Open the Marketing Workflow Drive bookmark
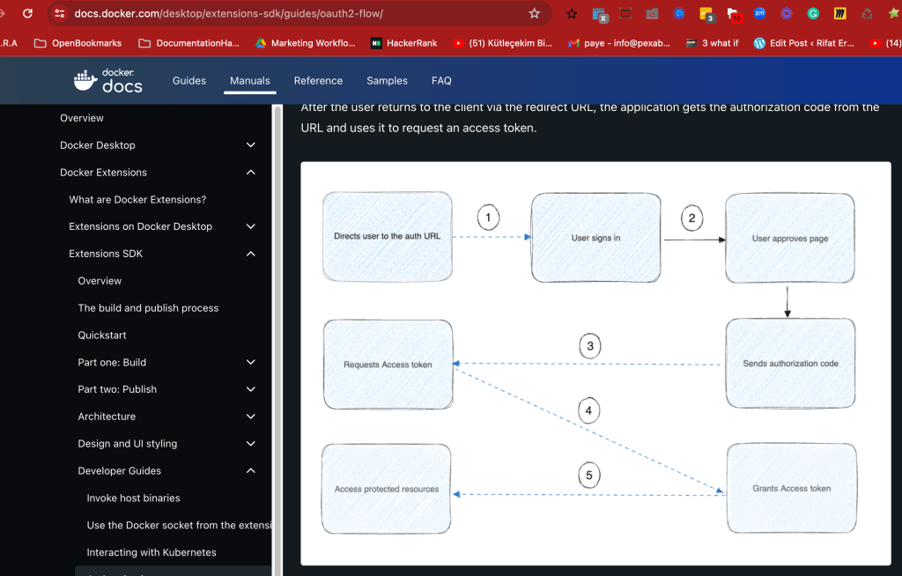 pyautogui.click(x=306, y=43)
